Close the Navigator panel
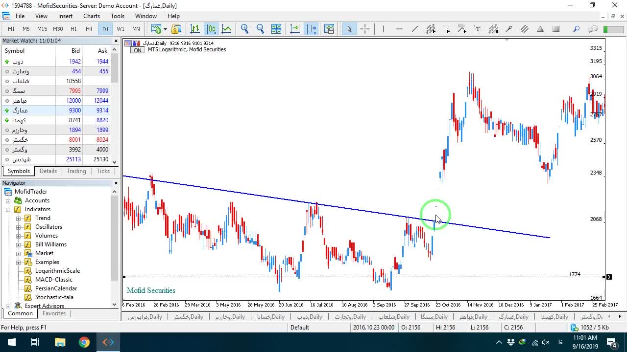Screen dimensions: 627x352 (x=116, y=183)
